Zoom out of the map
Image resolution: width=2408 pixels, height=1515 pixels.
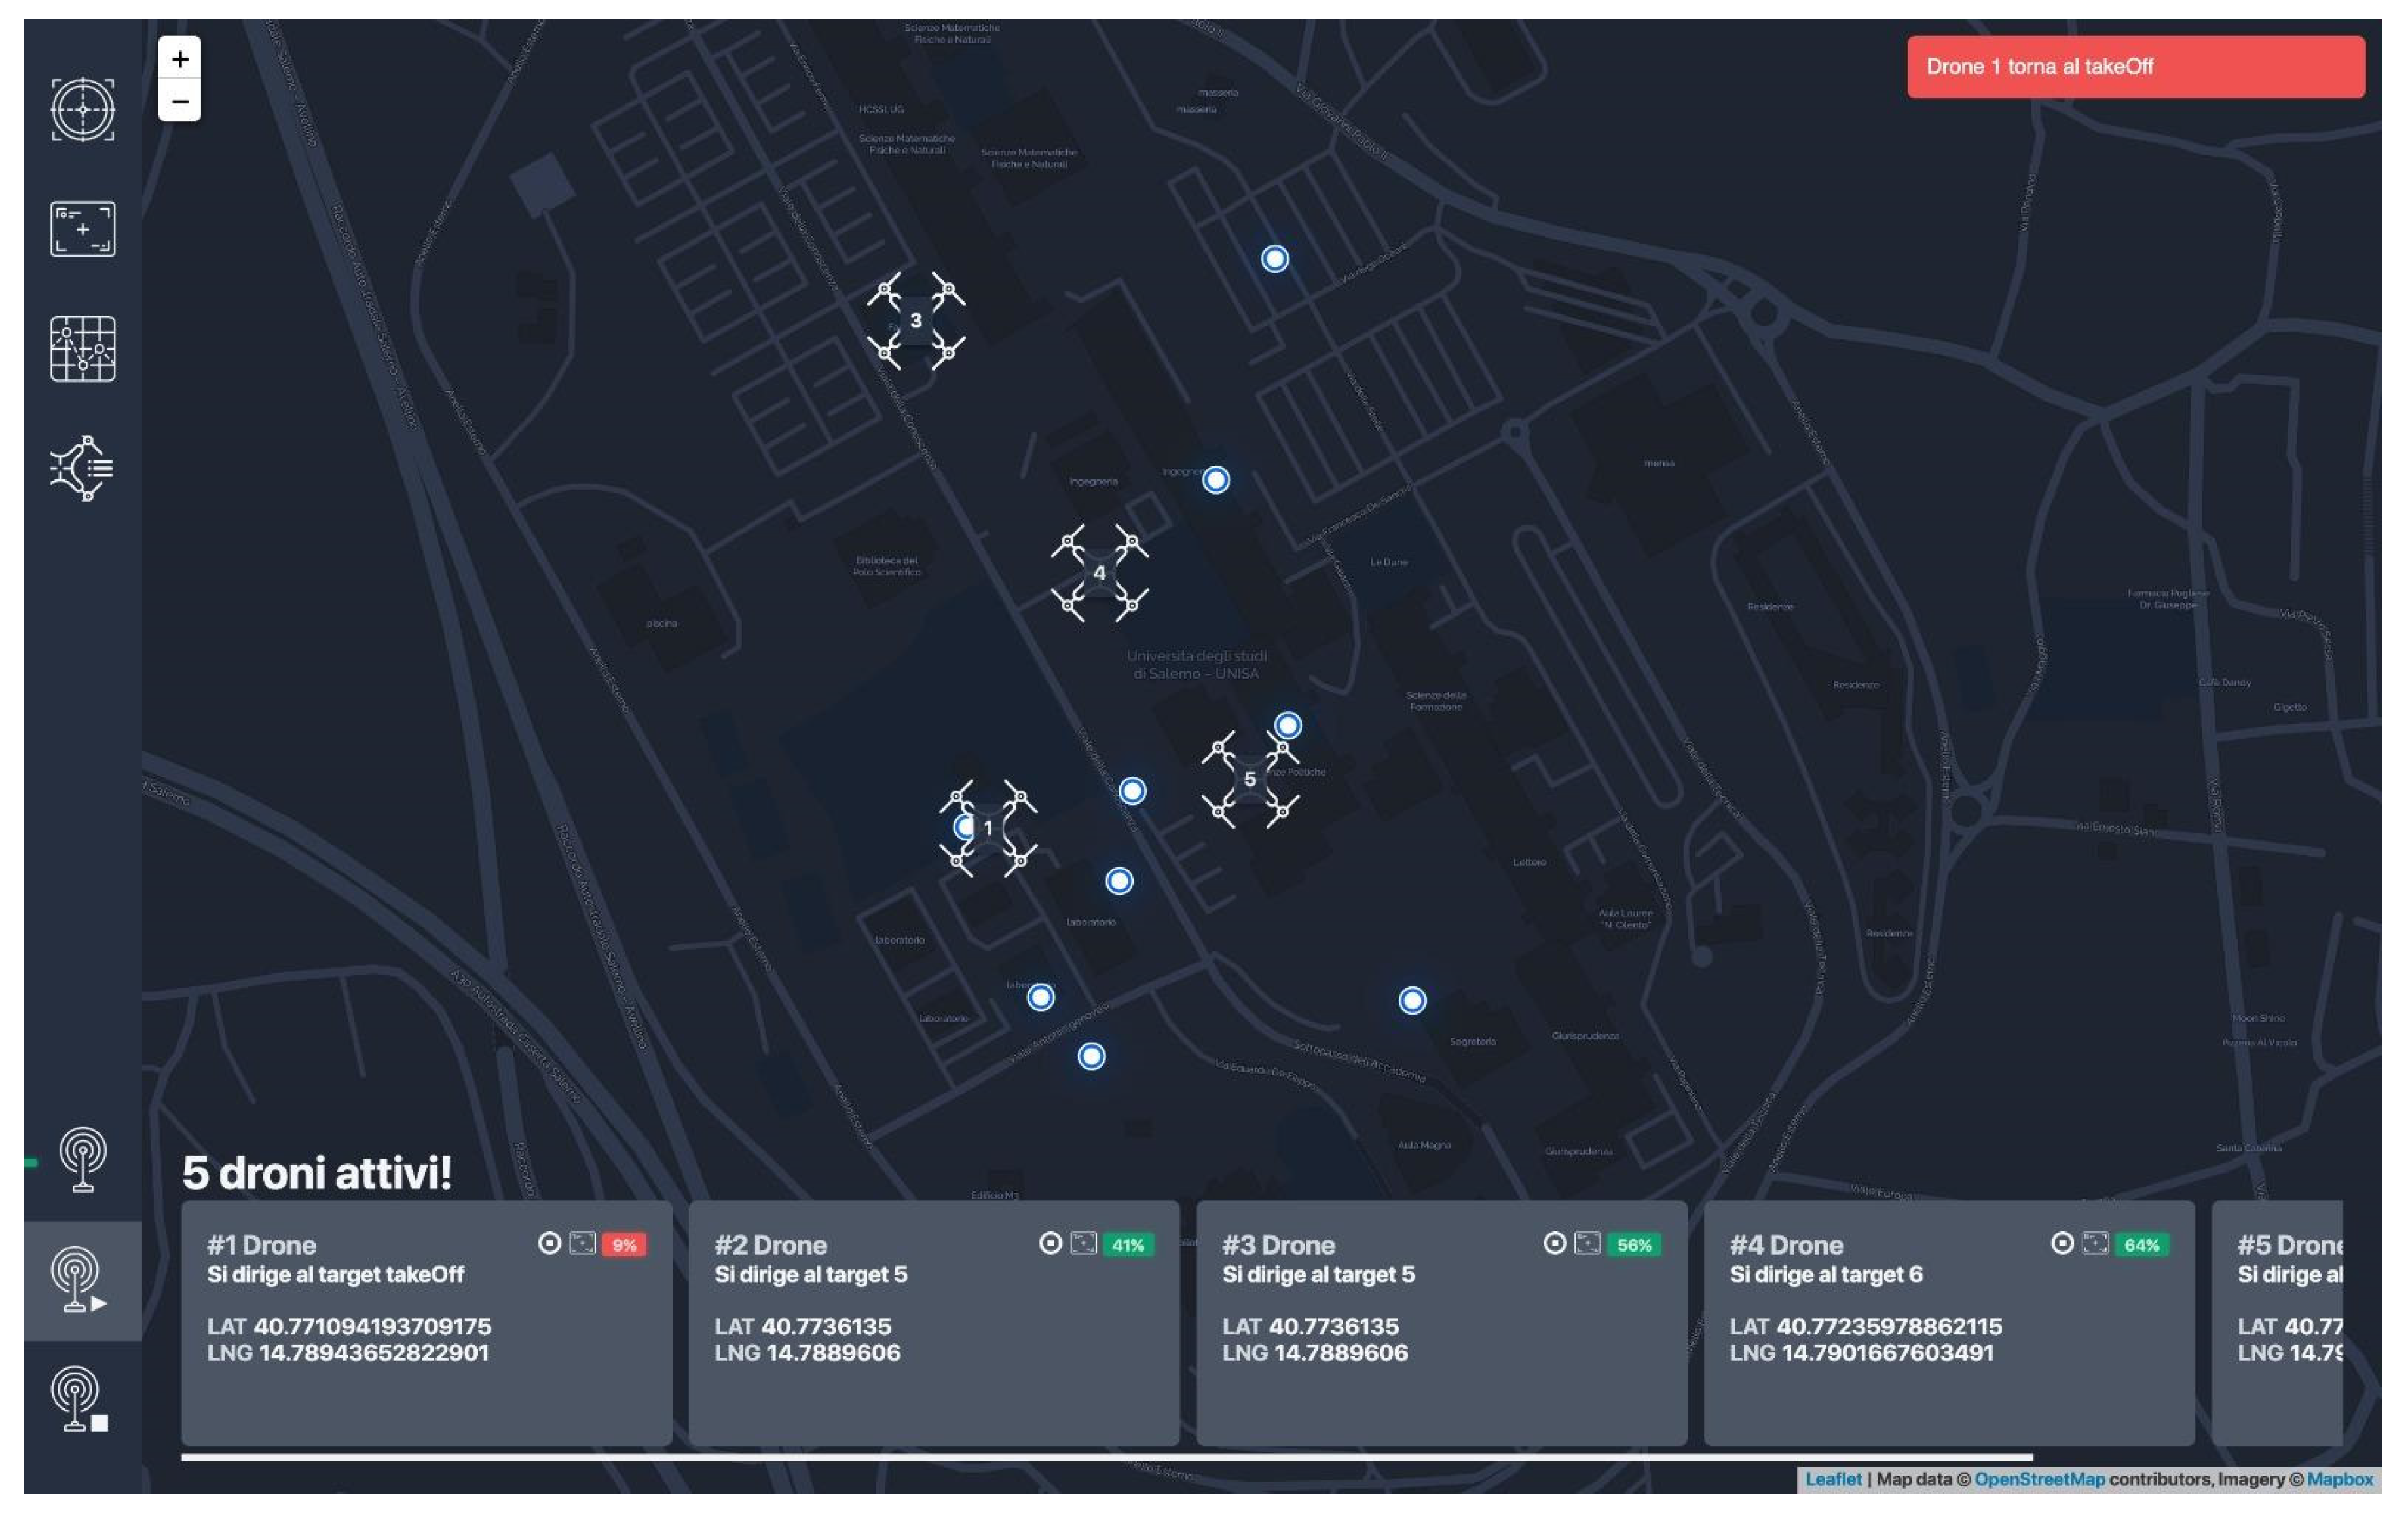click(180, 101)
